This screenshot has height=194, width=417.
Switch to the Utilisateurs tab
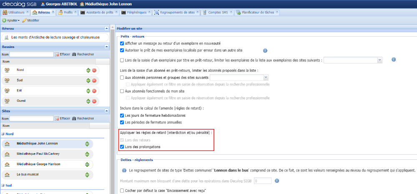(14, 13)
